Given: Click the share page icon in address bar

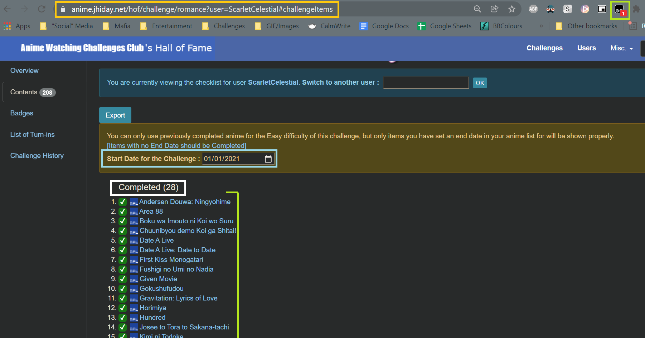Looking at the screenshot, I should point(494,9).
